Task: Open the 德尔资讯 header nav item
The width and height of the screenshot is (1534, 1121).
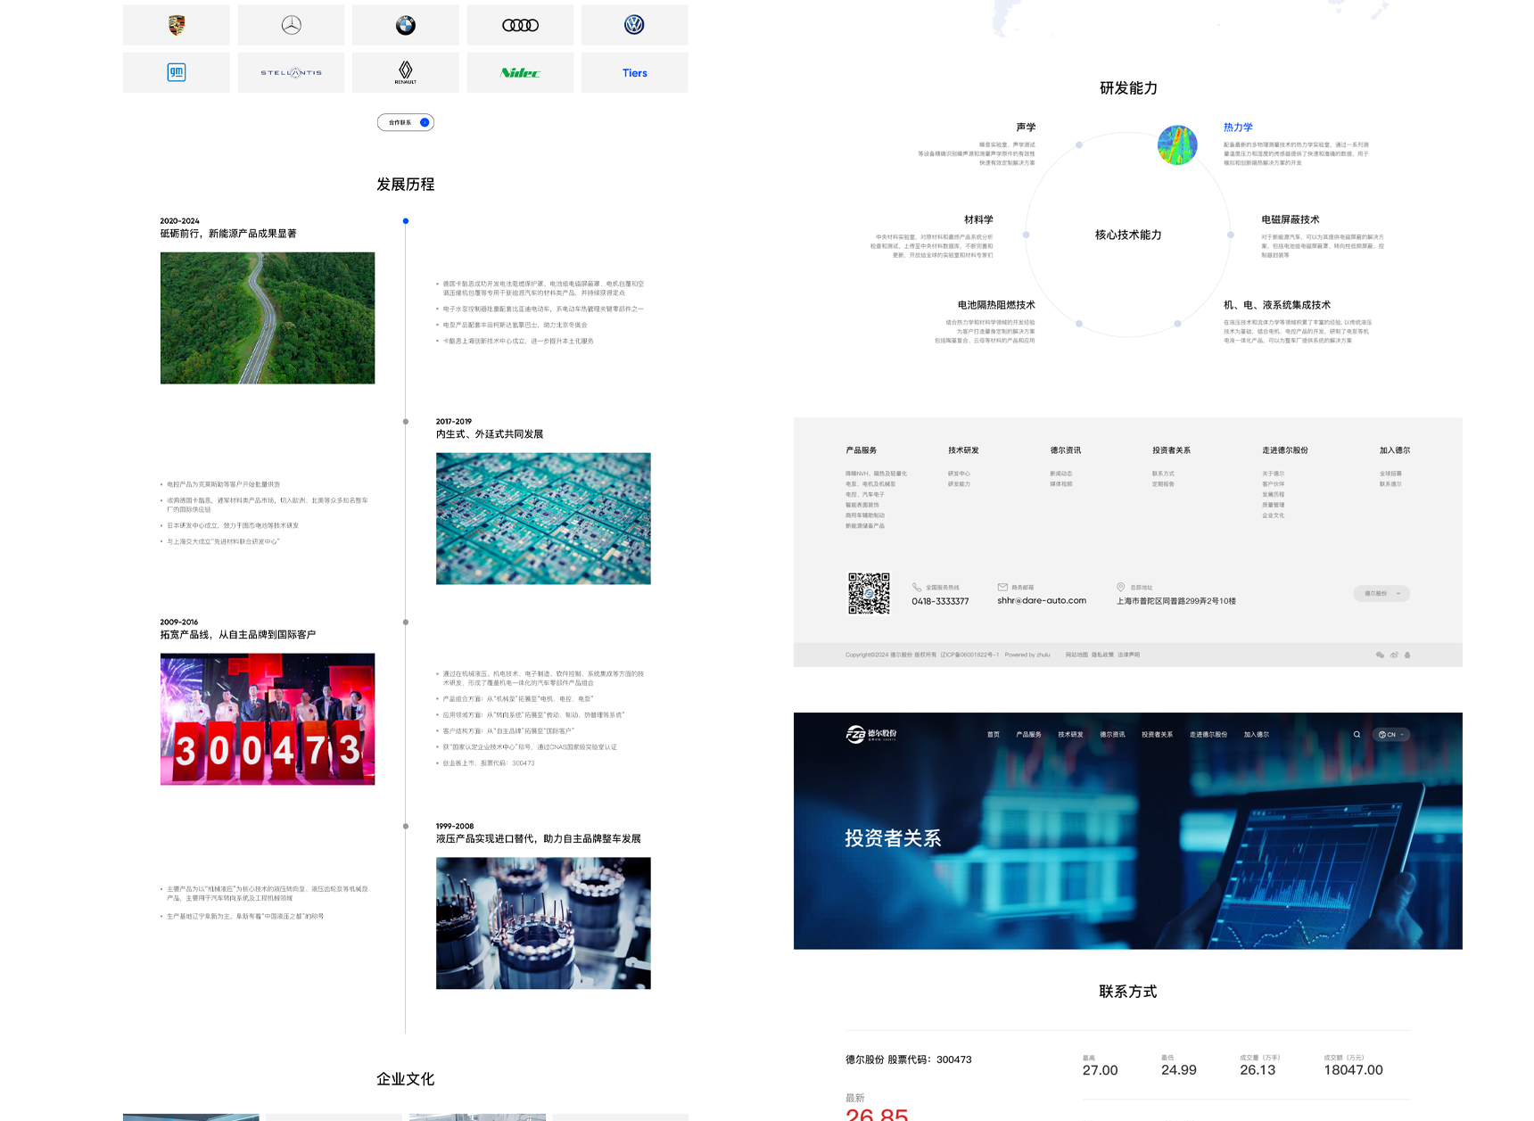Action: tap(1112, 735)
